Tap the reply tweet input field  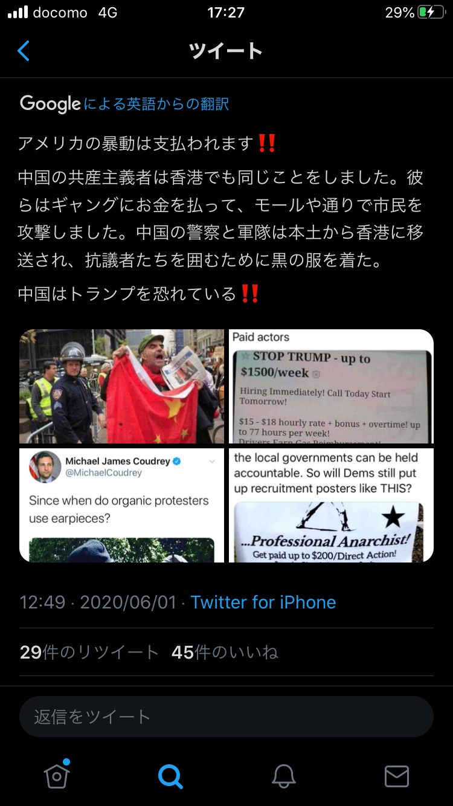click(x=226, y=717)
